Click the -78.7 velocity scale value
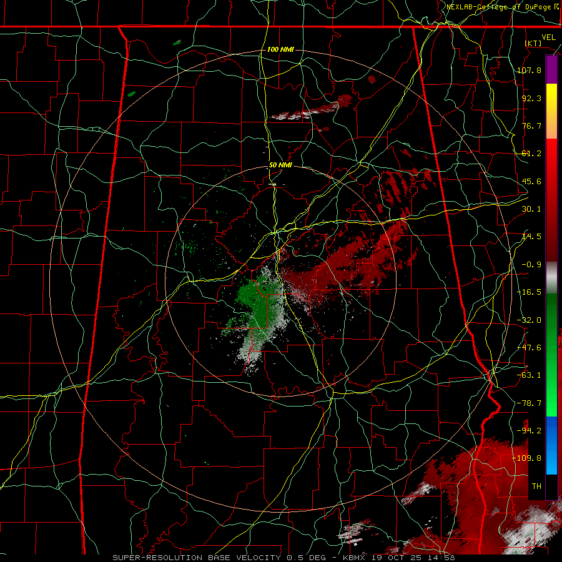Image resolution: width=562 pixels, height=562 pixels. tap(529, 403)
